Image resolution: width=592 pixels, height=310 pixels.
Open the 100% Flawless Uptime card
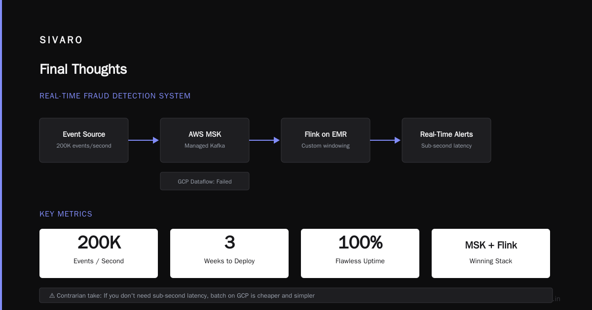tap(360, 253)
